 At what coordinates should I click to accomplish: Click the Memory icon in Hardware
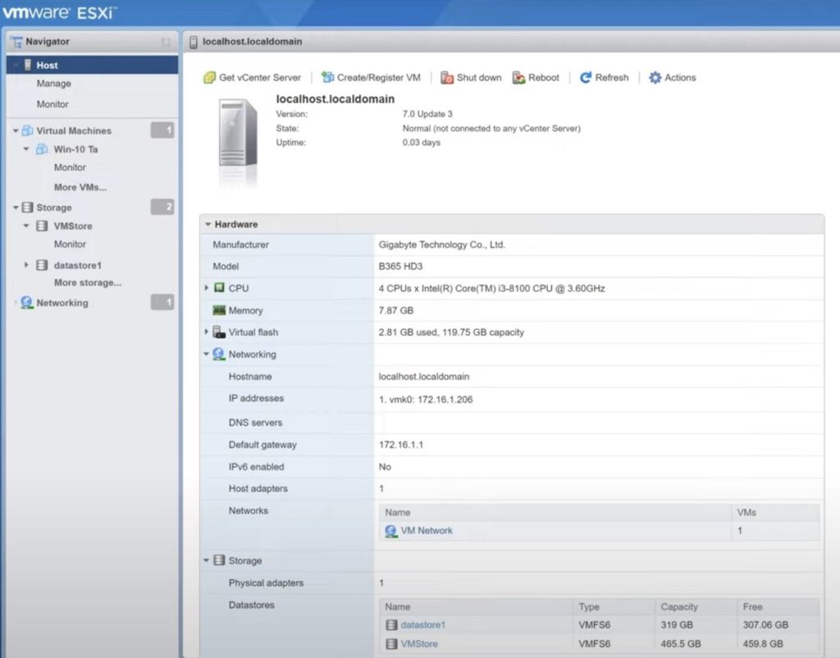(219, 310)
